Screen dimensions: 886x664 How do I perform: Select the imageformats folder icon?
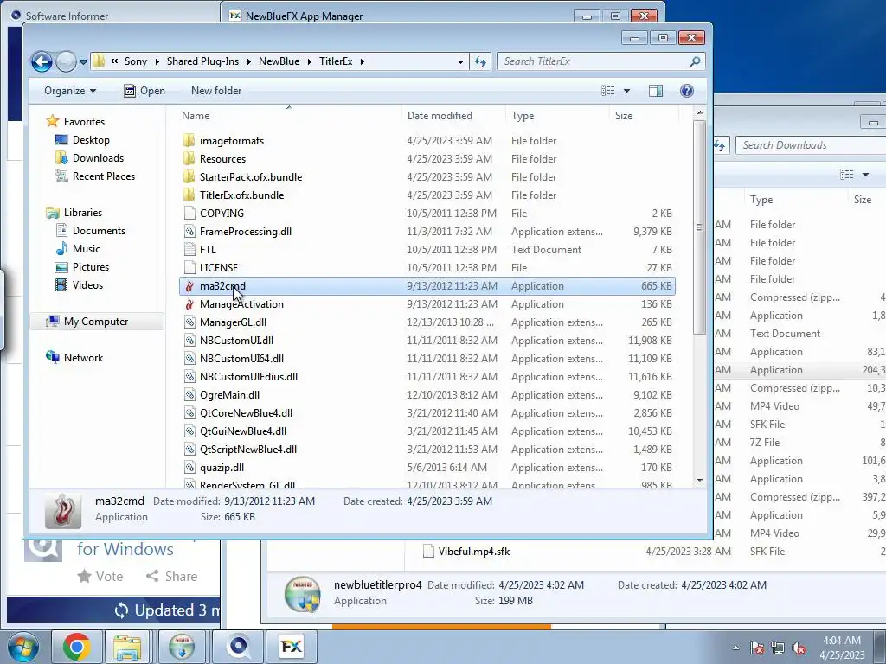point(189,141)
